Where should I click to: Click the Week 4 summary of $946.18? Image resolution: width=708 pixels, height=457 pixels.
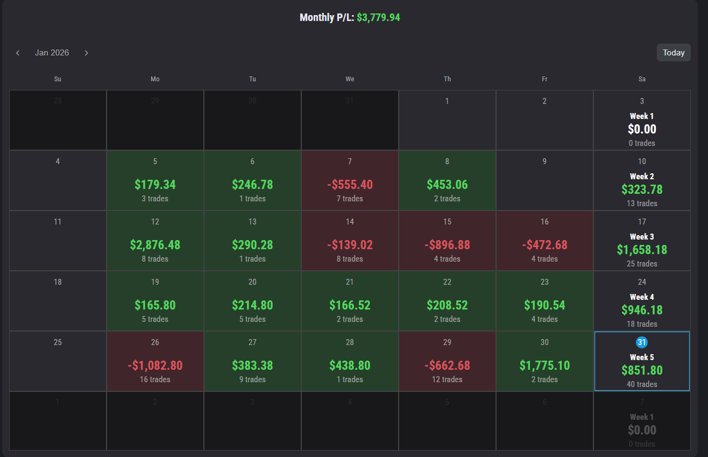(642, 310)
